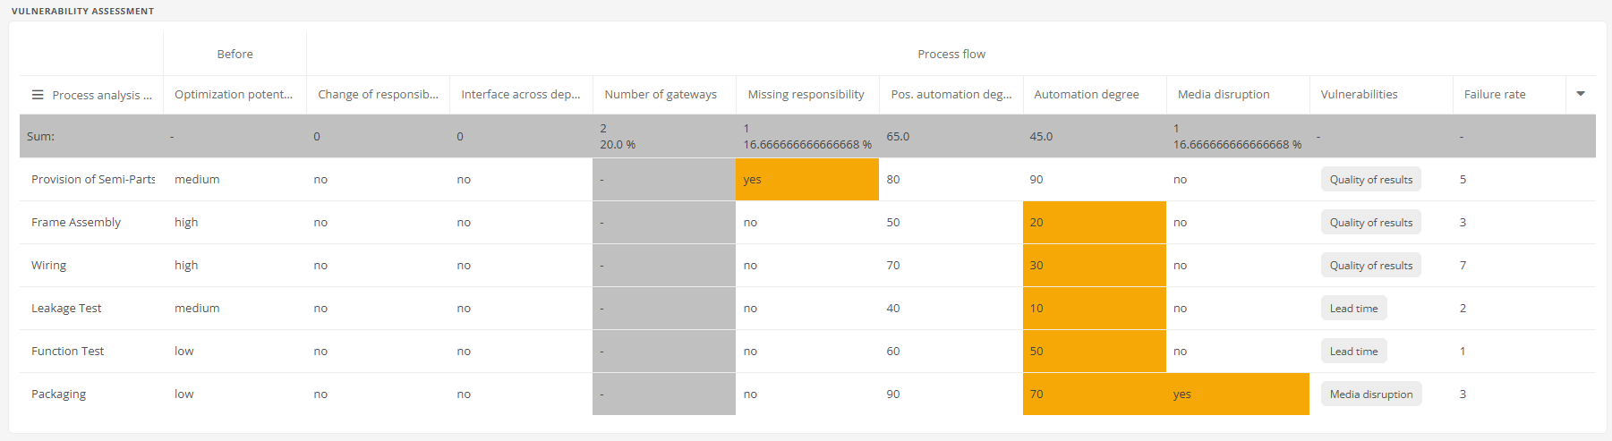1612x441 pixels.
Task: Click Quality of results tag in Wiring row
Action: coord(1370,266)
